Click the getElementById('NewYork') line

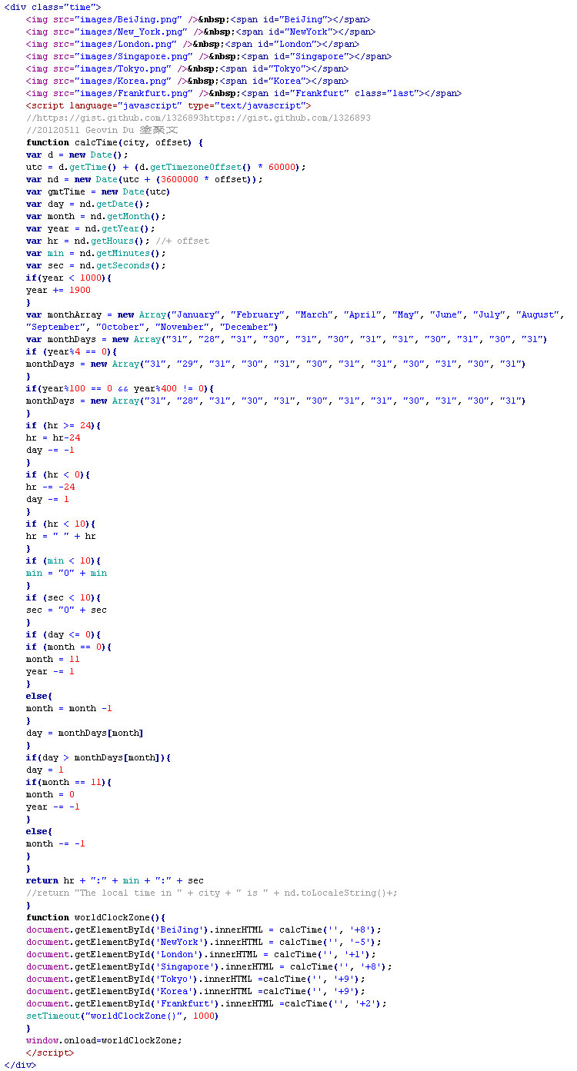[204, 942]
